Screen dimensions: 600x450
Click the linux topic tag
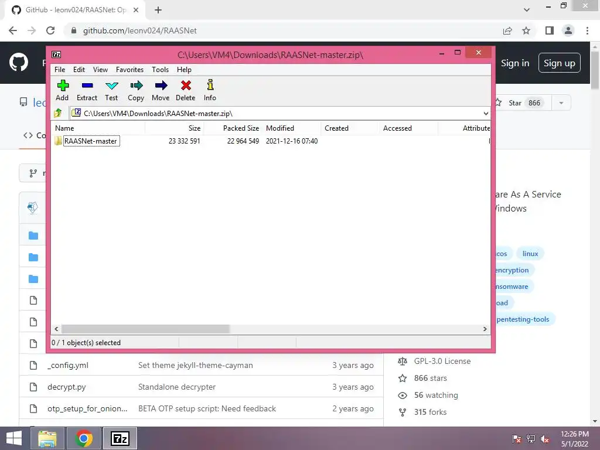click(x=530, y=254)
